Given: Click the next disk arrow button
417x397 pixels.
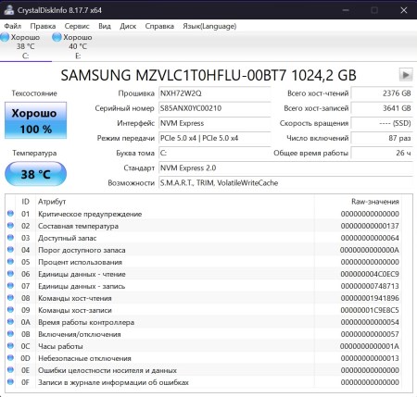Looking at the screenshot, I should 406,75.
